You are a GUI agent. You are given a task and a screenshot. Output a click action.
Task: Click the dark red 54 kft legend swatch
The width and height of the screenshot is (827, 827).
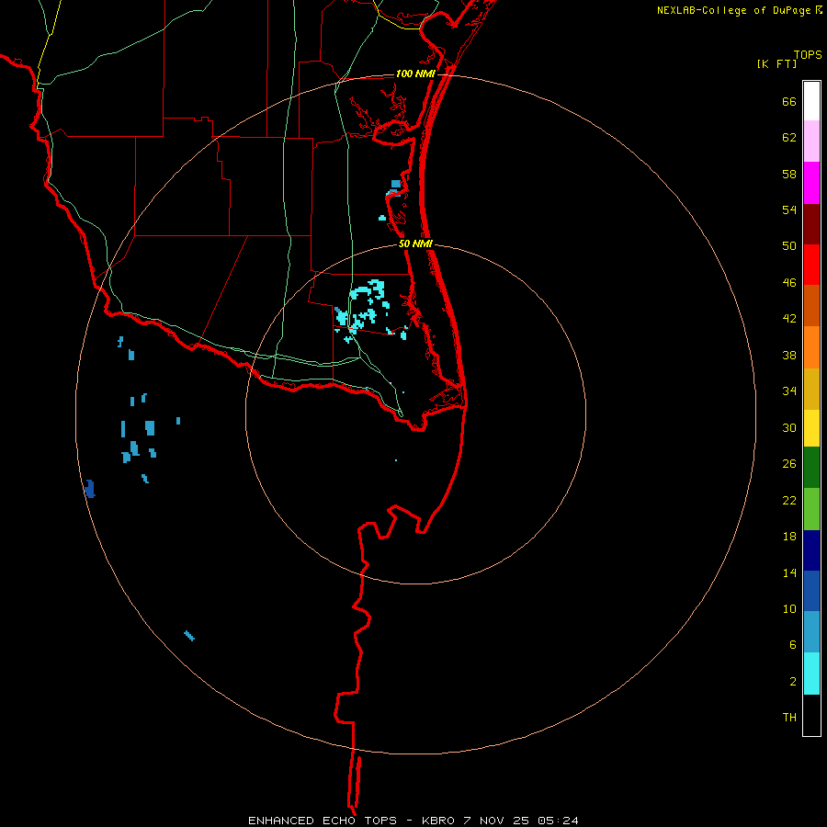point(811,223)
